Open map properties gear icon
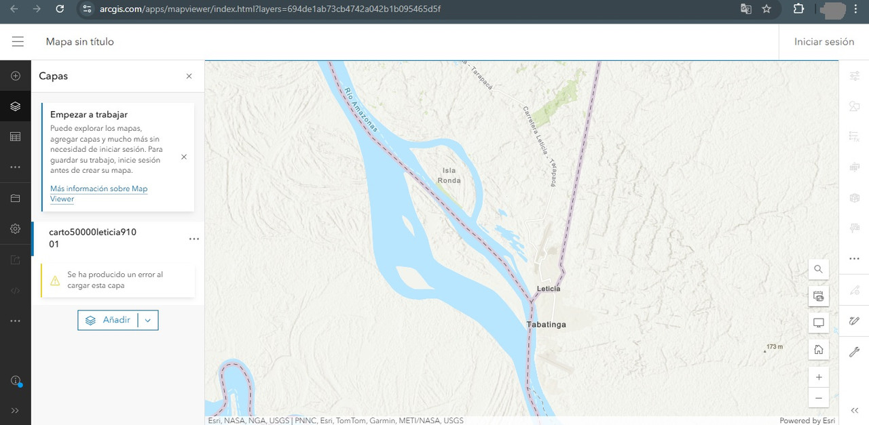869x425 pixels. 16,229
